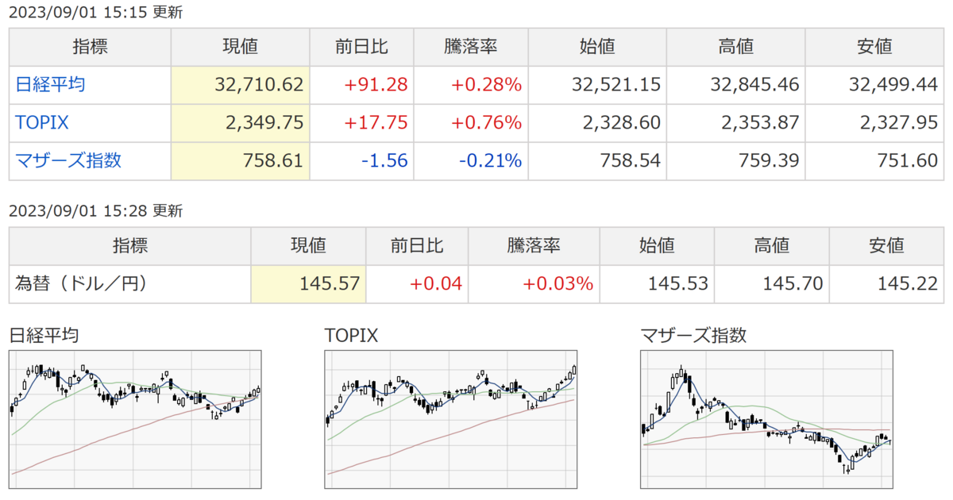The image size is (953, 500).
Task: Click the TOPIX high value 2,353.87
Action: pos(753,122)
